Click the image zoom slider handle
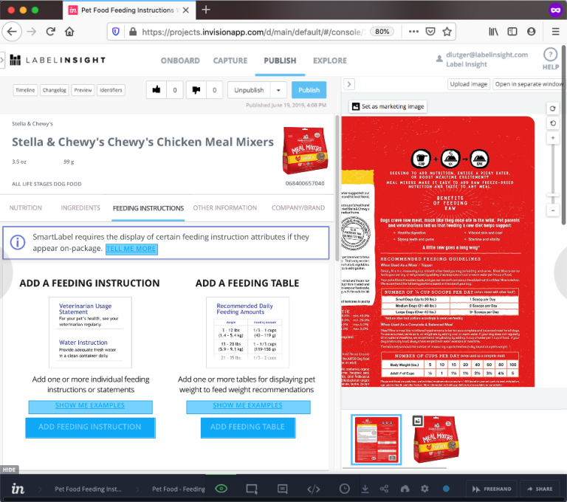This screenshot has height=502, width=567. click(552, 196)
